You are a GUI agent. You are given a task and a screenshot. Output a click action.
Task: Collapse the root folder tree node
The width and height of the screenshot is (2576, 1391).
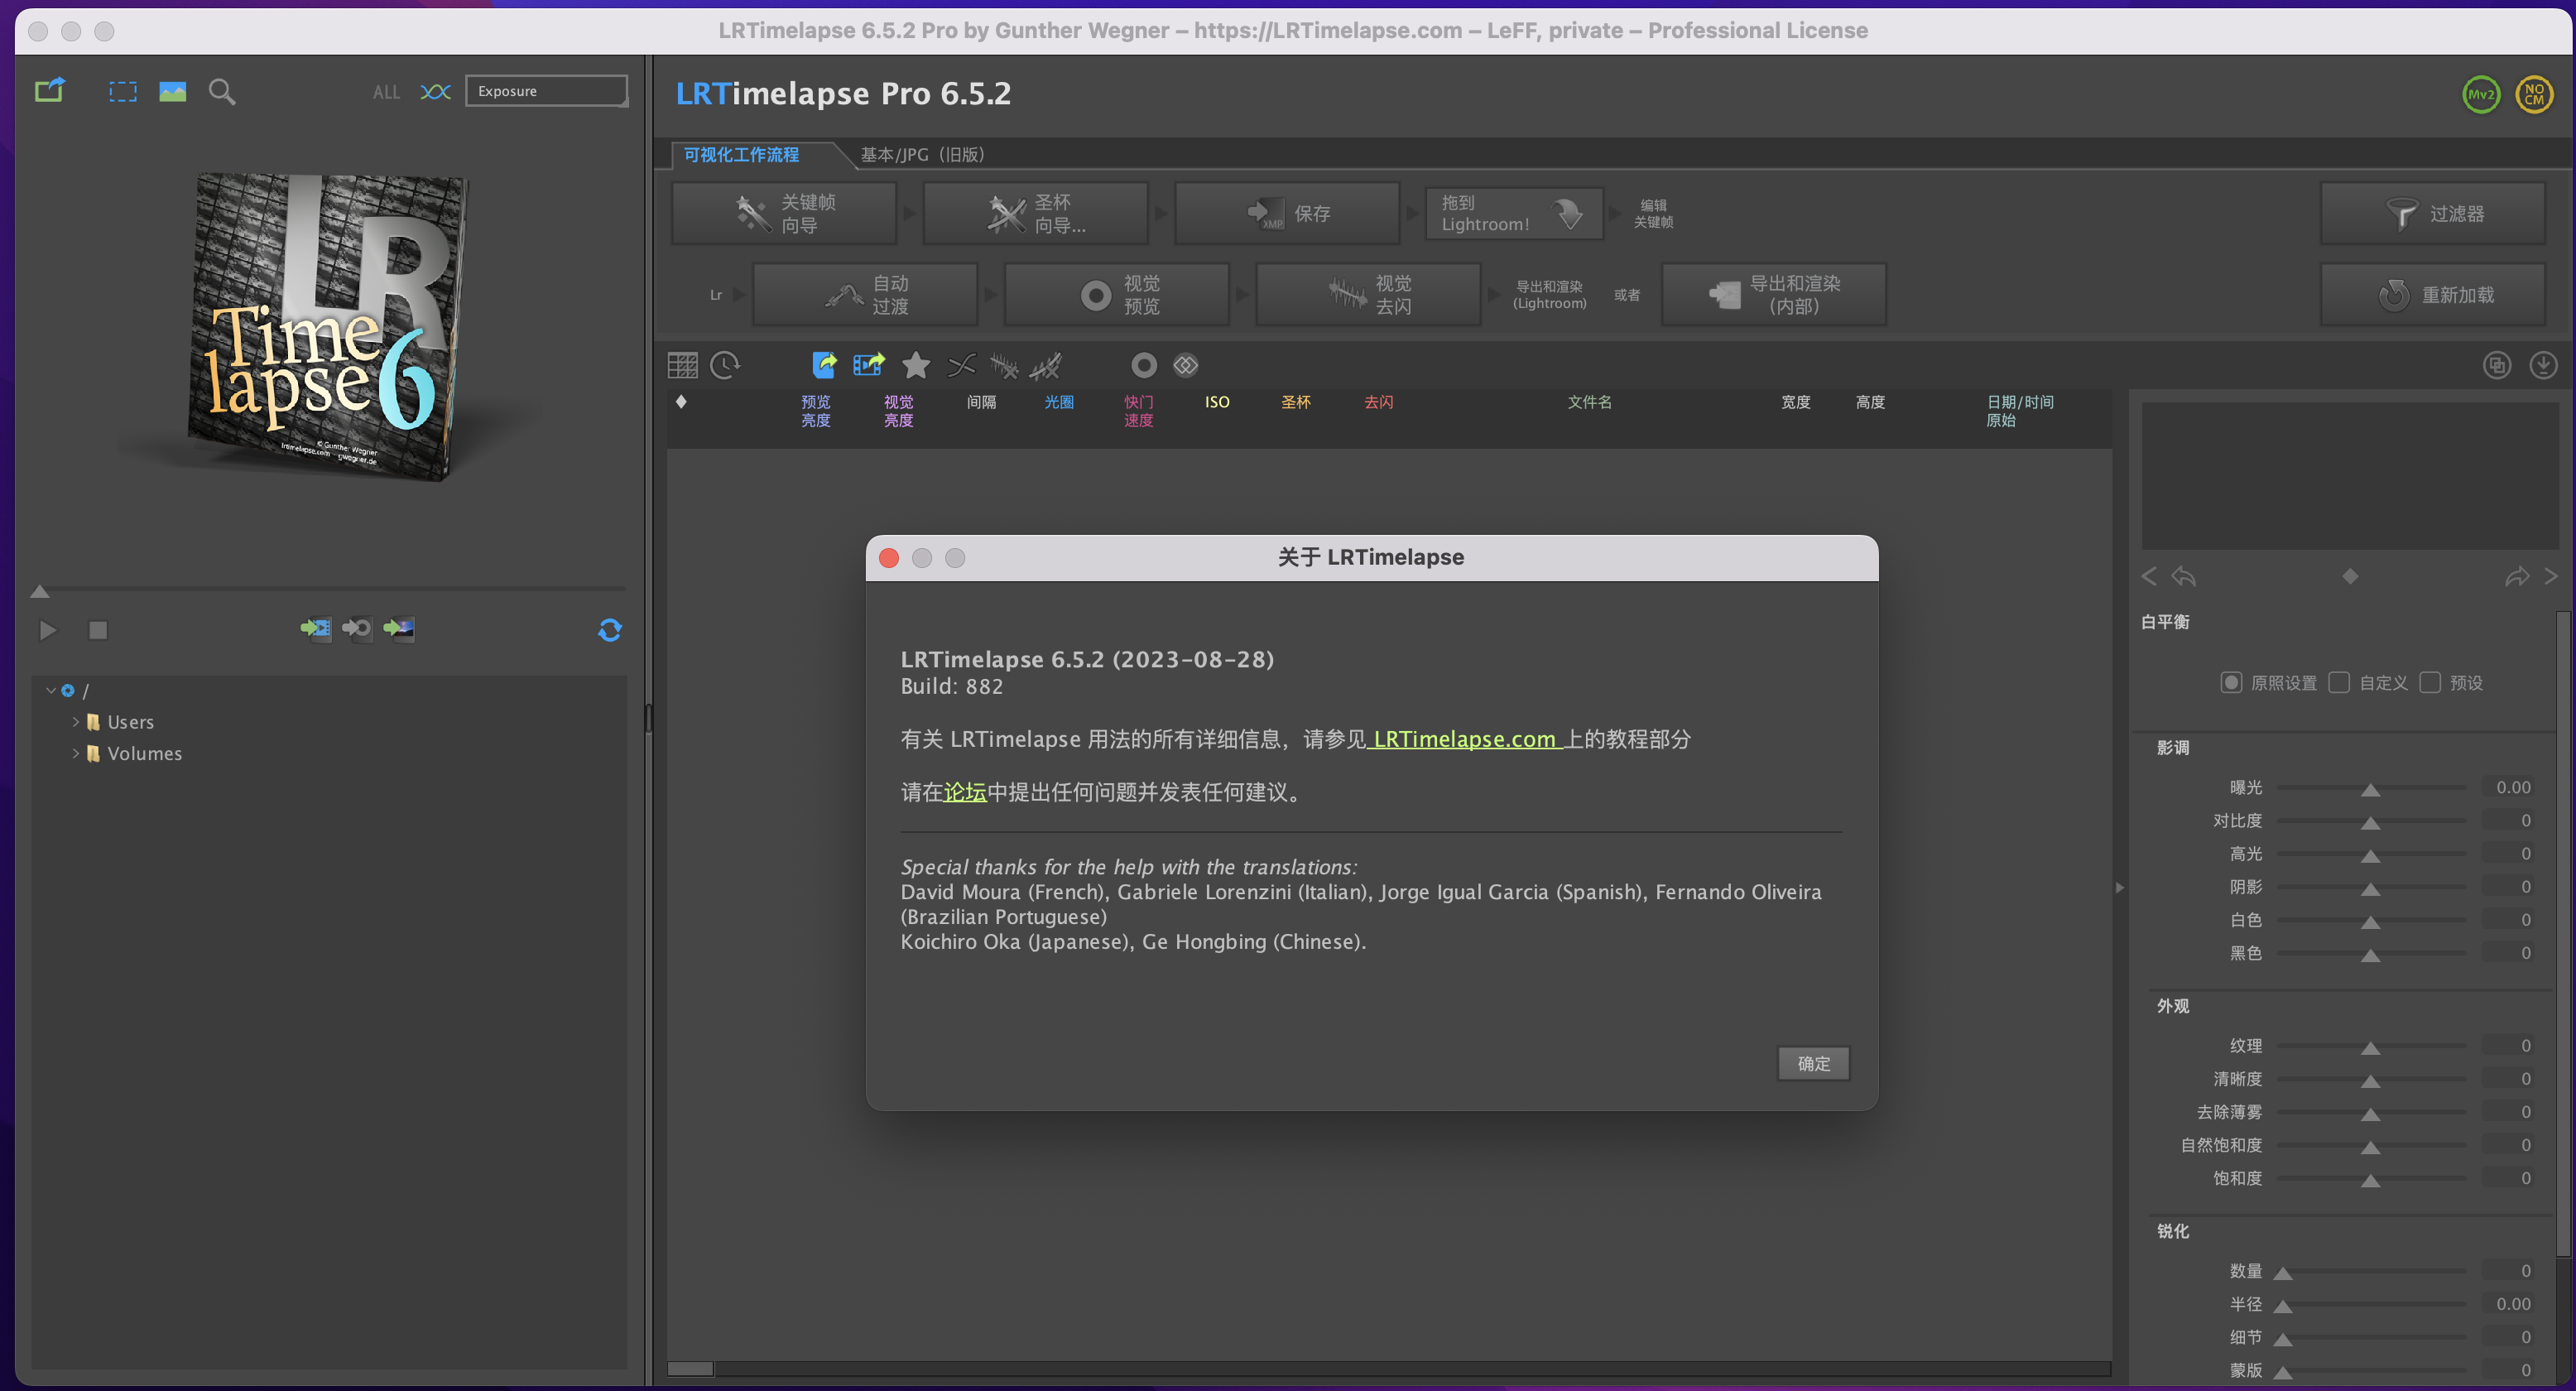pyautogui.click(x=50, y=690)
